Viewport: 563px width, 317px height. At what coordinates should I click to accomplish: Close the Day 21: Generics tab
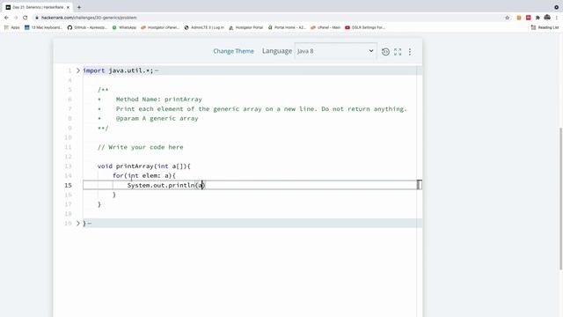(x=68, y=7)
